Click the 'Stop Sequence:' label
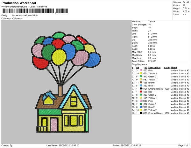This screenshot has height=148, width=191. point(140,64)
